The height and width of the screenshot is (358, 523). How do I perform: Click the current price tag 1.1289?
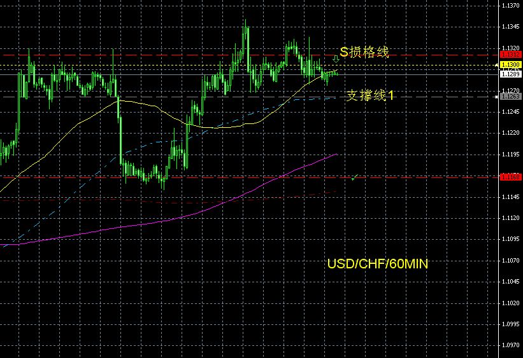click(x=510, y=74)
